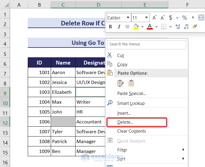Viewport: 205px width, 167px height.
Task: Apply Percent Style format
Action: pos(184,18)
